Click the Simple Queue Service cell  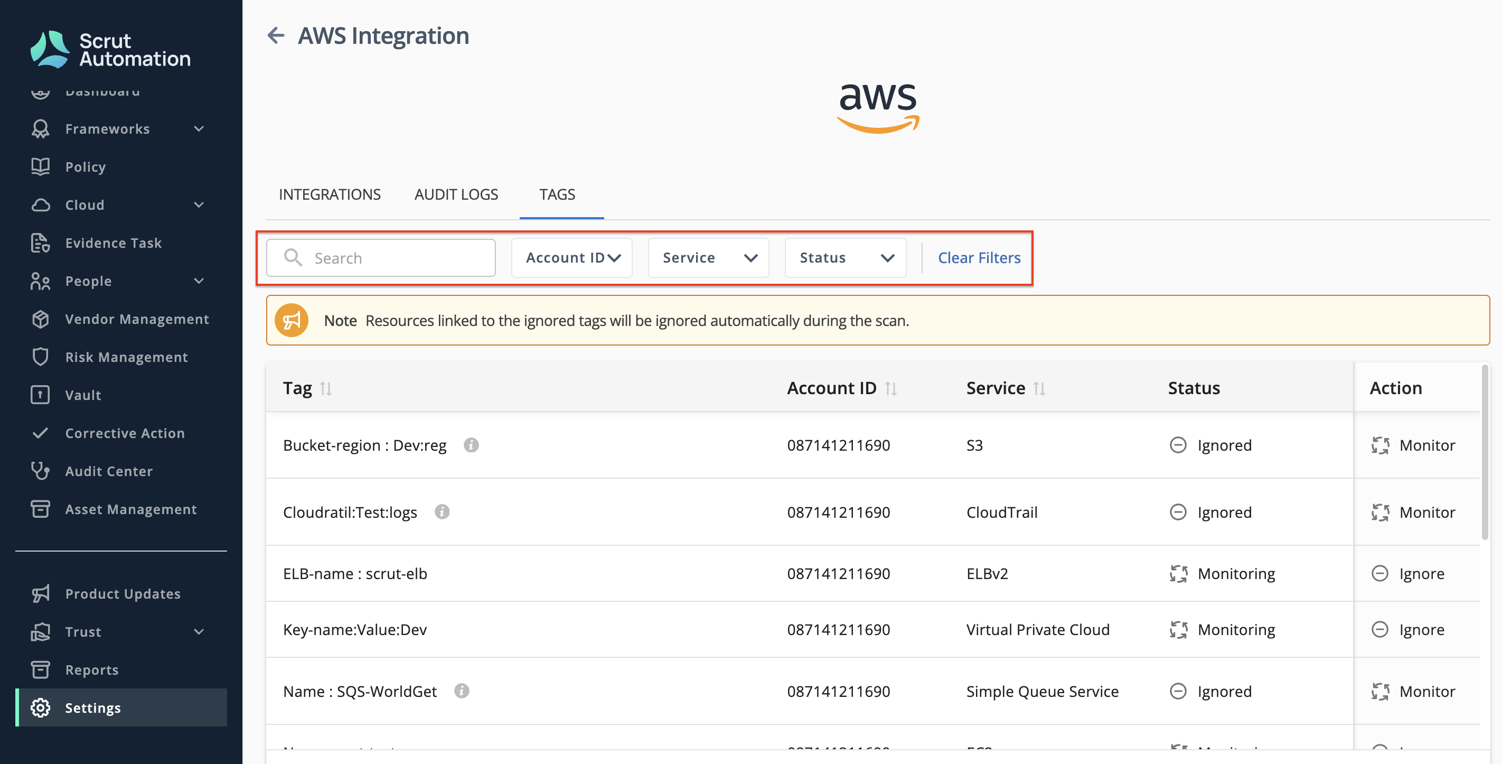click(x=1043, y=691)
